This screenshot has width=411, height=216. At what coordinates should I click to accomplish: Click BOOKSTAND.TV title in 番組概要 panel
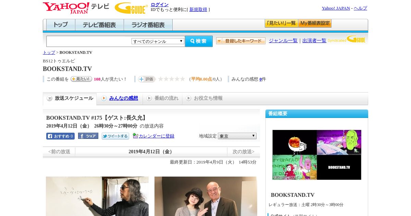(292, 195)
